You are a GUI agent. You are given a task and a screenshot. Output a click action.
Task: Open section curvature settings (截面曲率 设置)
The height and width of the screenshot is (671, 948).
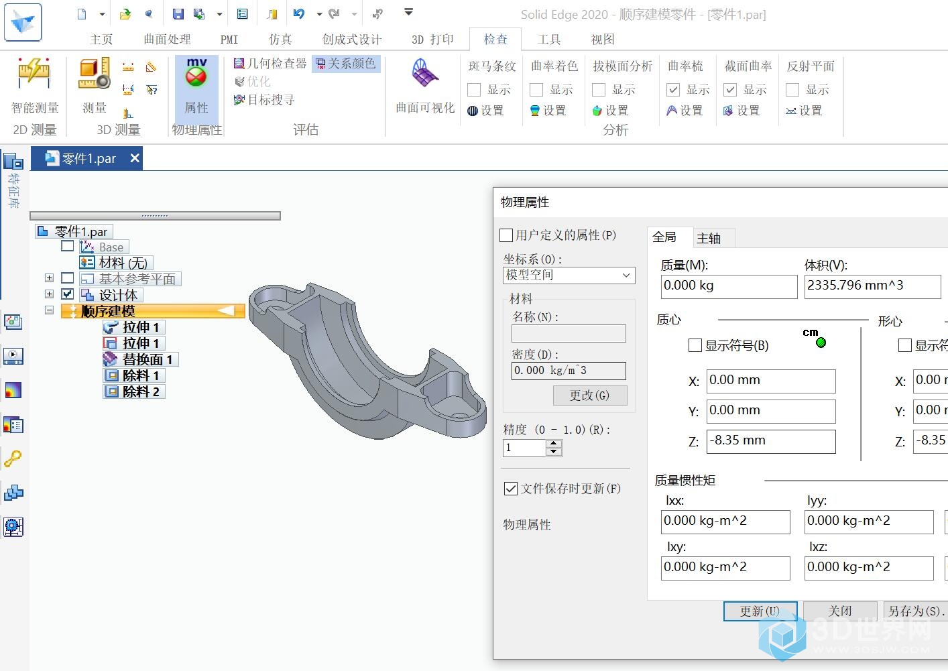coord(742,111)
